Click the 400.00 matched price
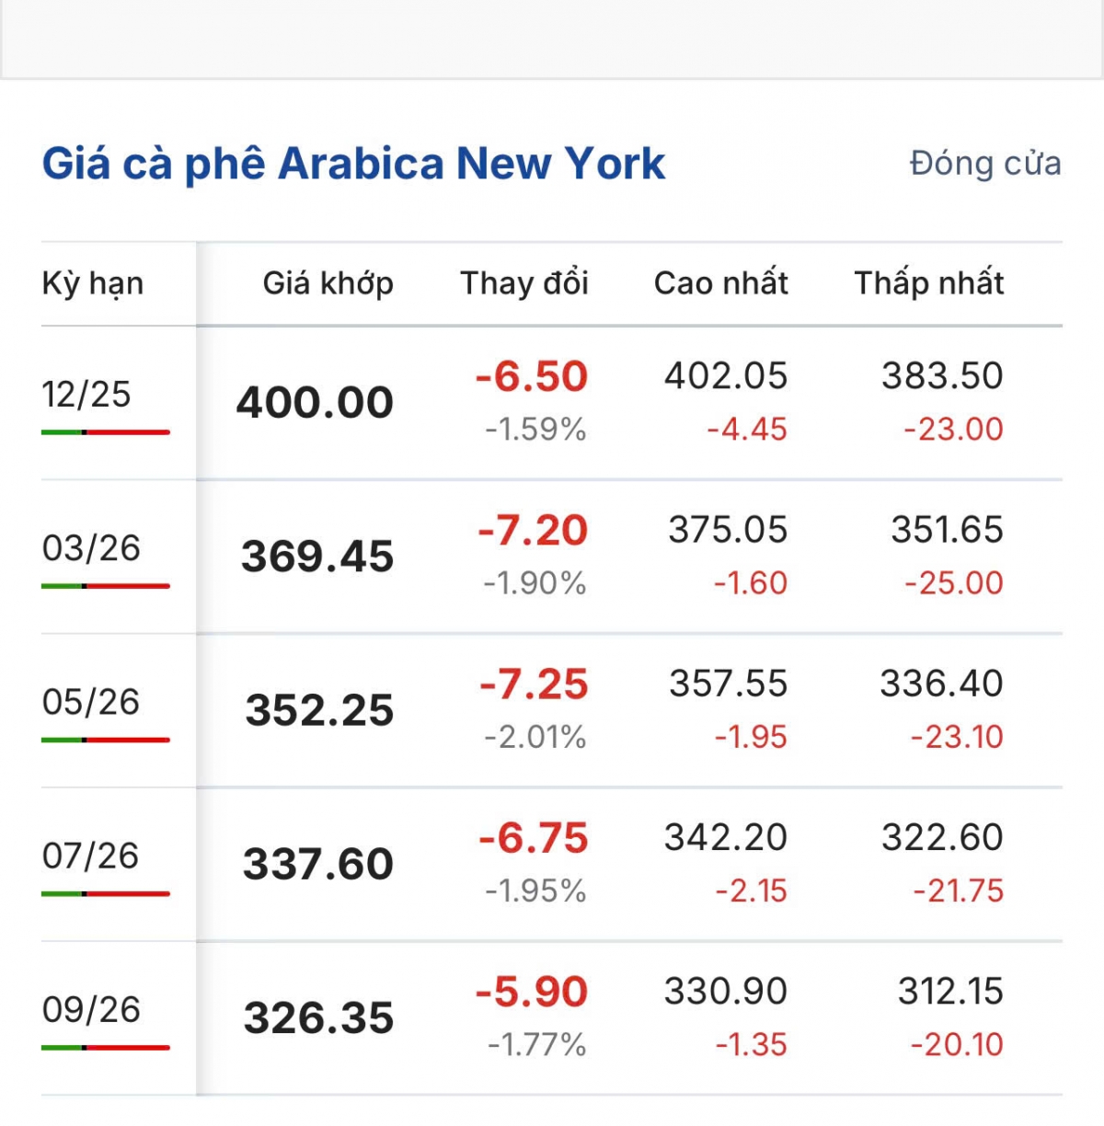 pyautogui.click(x=315, y=403)
